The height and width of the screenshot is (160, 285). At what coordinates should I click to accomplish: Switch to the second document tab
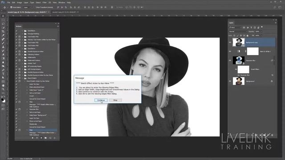point(65,12)
